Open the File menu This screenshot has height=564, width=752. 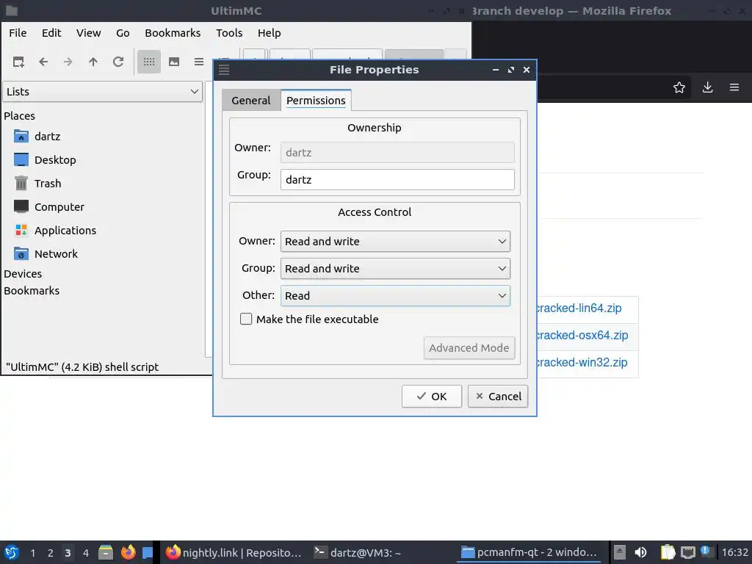click(x=18, y=33)
